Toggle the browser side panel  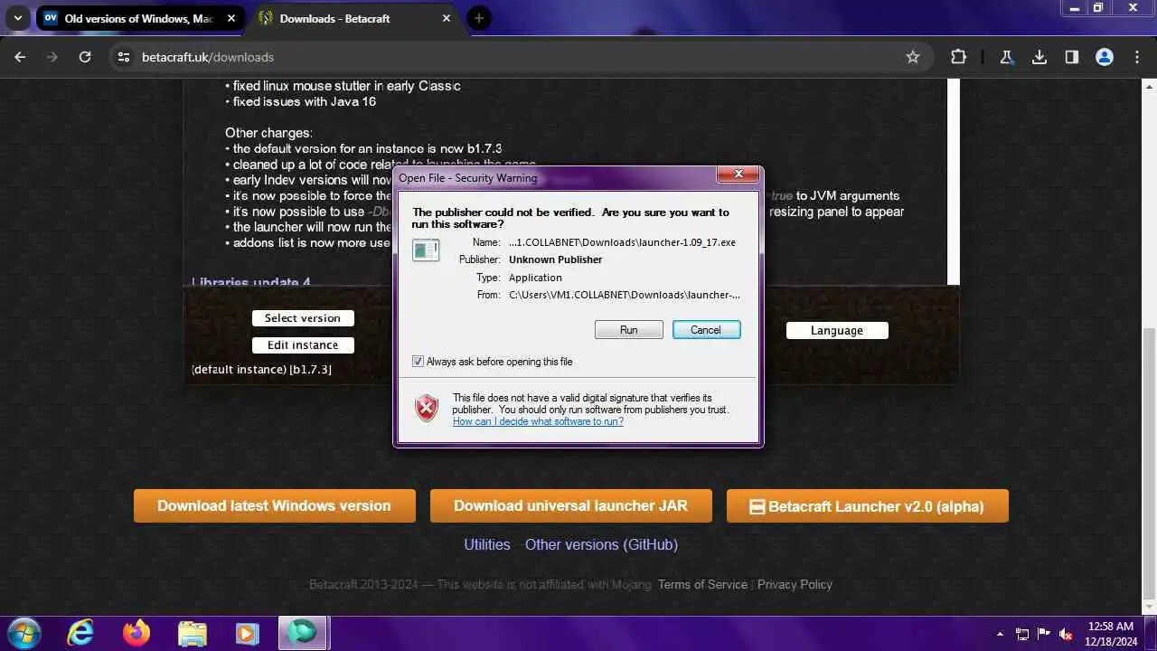tap(1072, 57)
